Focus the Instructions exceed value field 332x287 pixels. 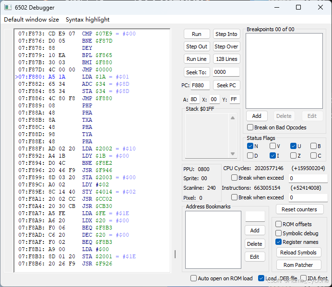click(x=308, y=197)
